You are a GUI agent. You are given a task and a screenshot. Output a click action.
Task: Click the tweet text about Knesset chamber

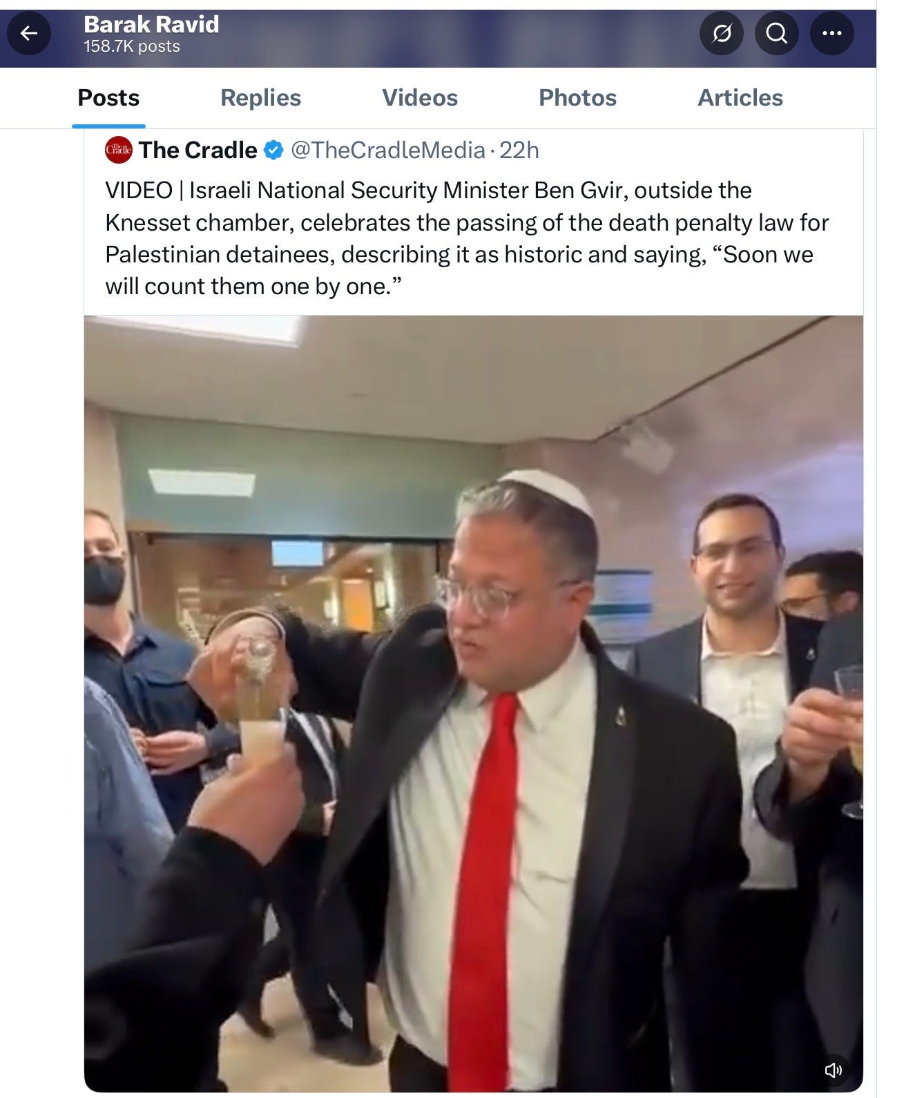(467, 238)
